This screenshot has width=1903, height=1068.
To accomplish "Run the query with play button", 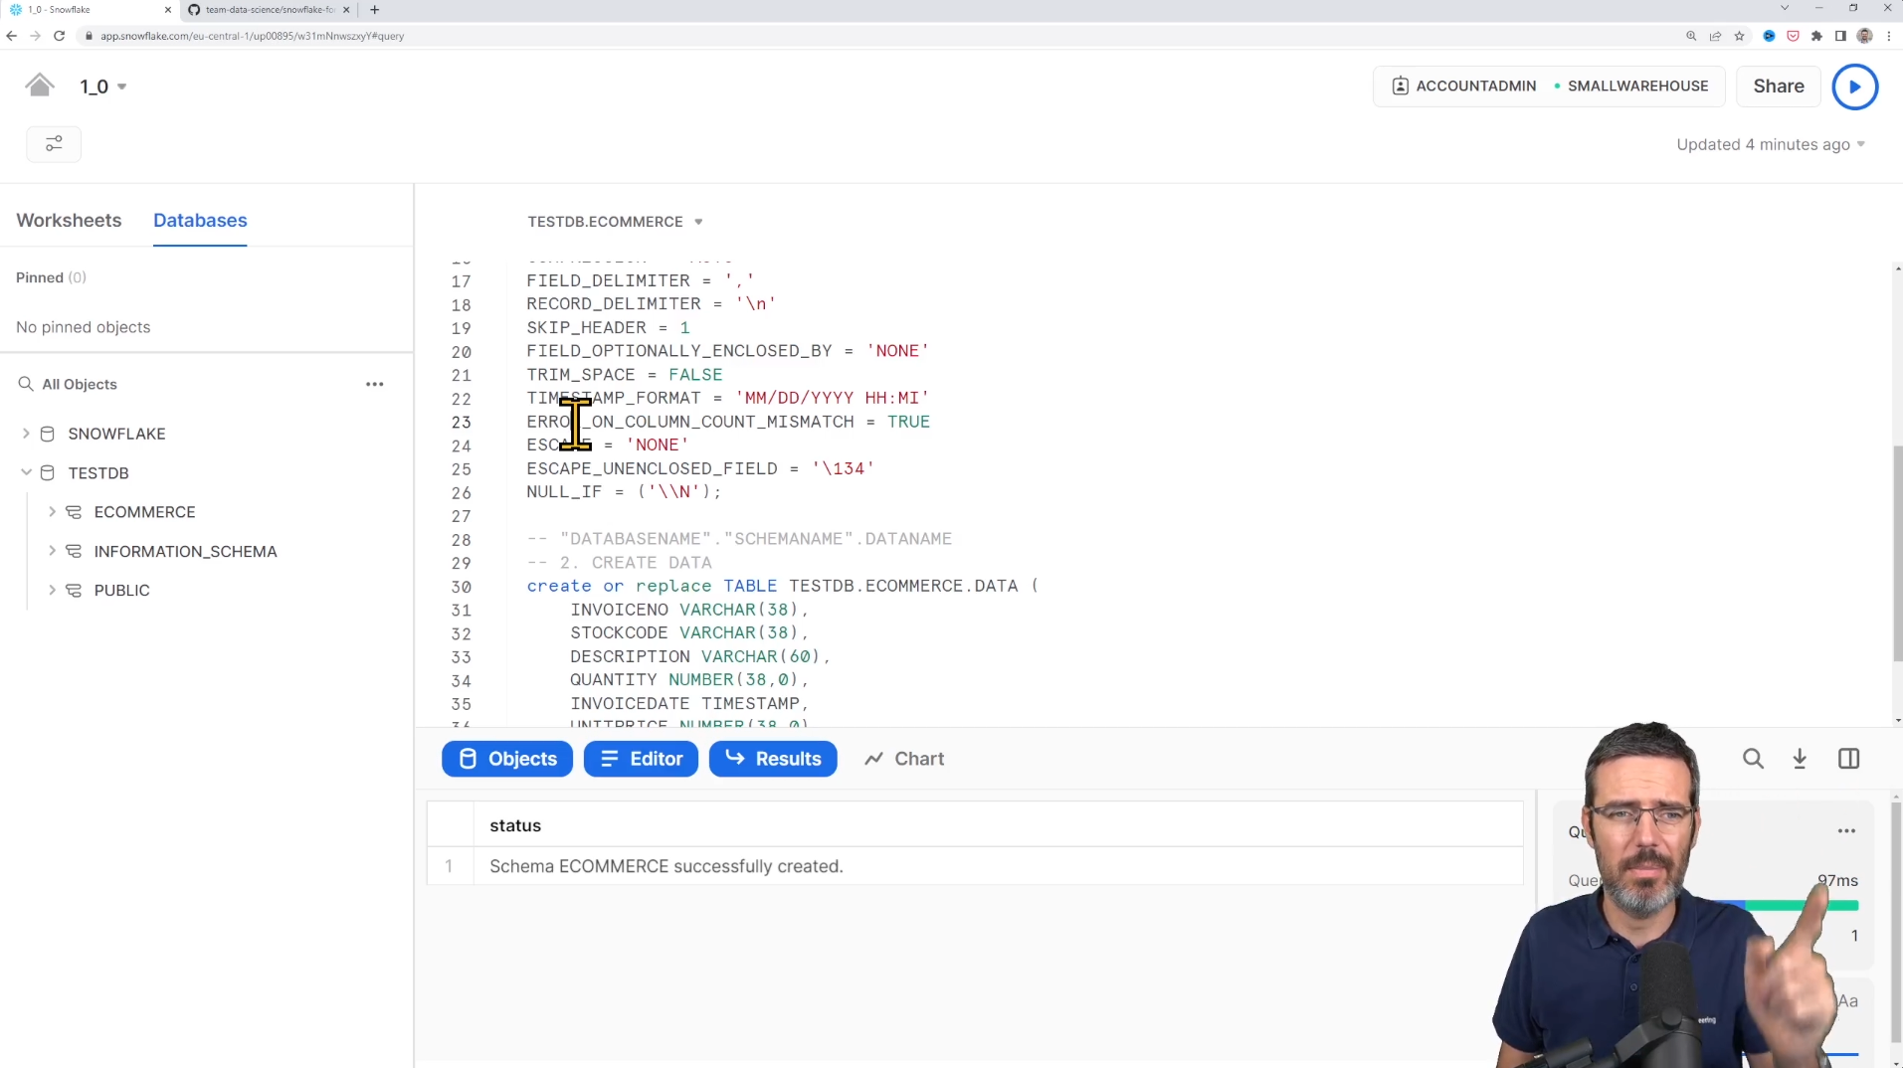I will pyautogui.click(x=1854, y=87).
